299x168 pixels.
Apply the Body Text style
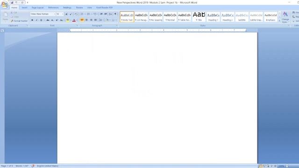coord(127,17)
